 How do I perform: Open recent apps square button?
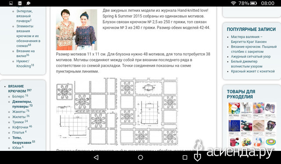click(185, 157)
